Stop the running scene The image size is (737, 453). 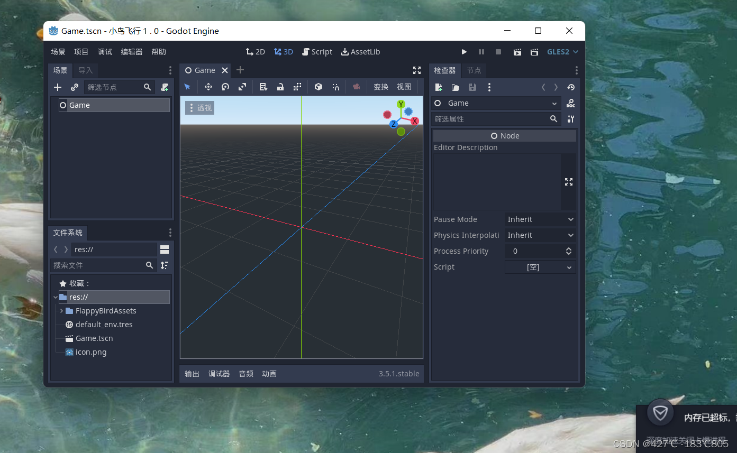(x=498, y=52)
